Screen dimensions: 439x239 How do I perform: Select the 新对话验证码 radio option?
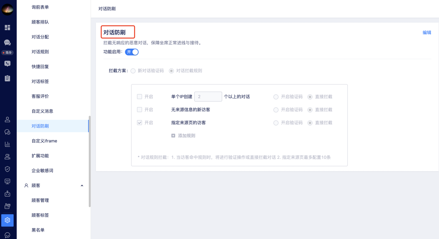pyautogui.click(x=133, y=71)
